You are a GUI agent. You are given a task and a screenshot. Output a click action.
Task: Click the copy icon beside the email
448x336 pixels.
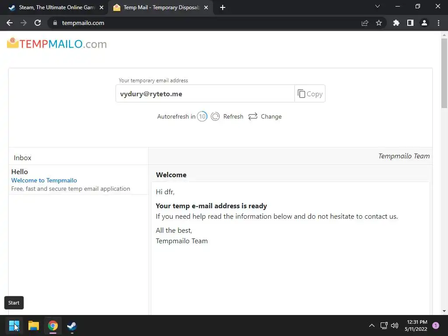pos(301,94)
